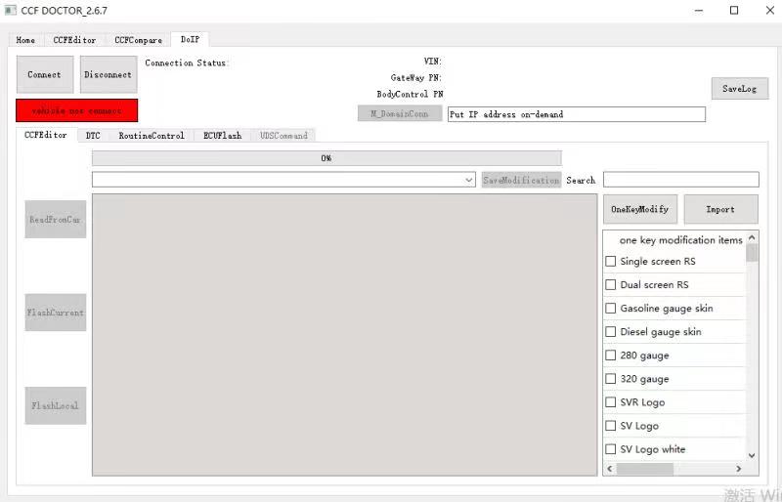The height and width of the screenshot is (502, 782).
Task: Open the dropdown next to SaveModification
Action: tap(469, 181)
